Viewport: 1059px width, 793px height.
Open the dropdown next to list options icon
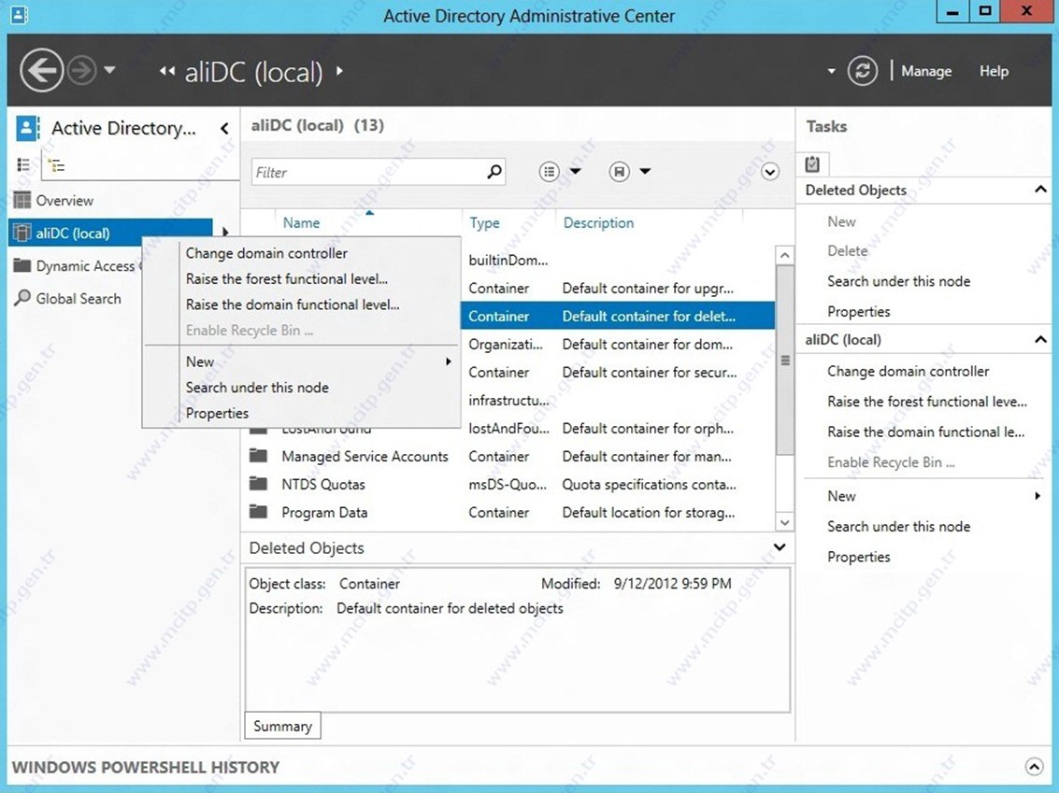pos(575,172)
